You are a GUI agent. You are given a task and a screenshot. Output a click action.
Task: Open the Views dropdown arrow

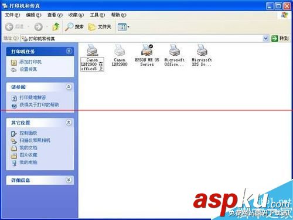pos(128,27)
